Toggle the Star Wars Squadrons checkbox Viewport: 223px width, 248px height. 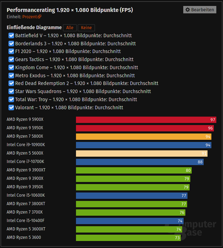(x=11, y=91)
